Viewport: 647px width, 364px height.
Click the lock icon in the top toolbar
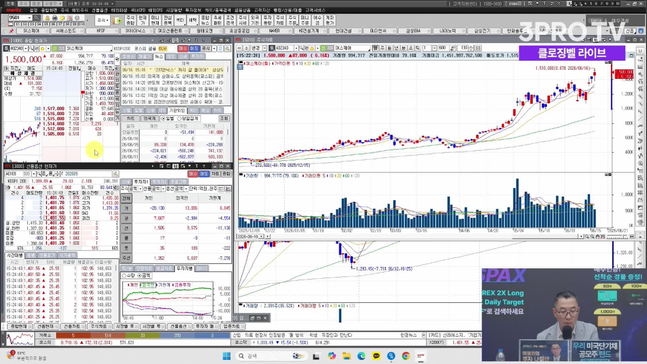(48, 18)
